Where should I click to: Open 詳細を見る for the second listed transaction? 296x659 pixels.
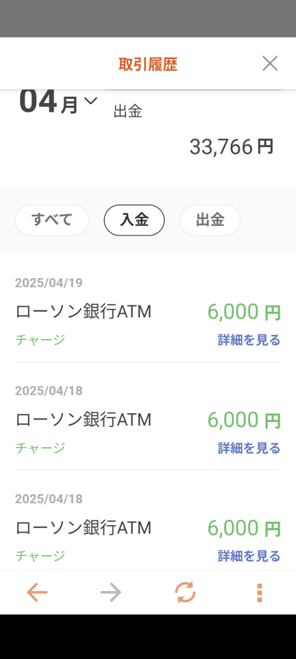pos(249,448)
